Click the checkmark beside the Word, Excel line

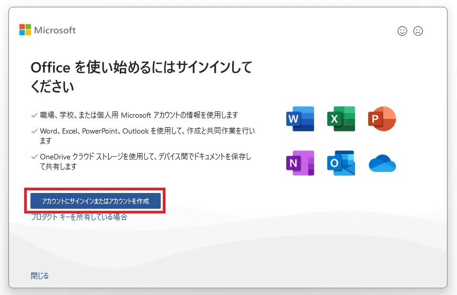pos(34,131)
